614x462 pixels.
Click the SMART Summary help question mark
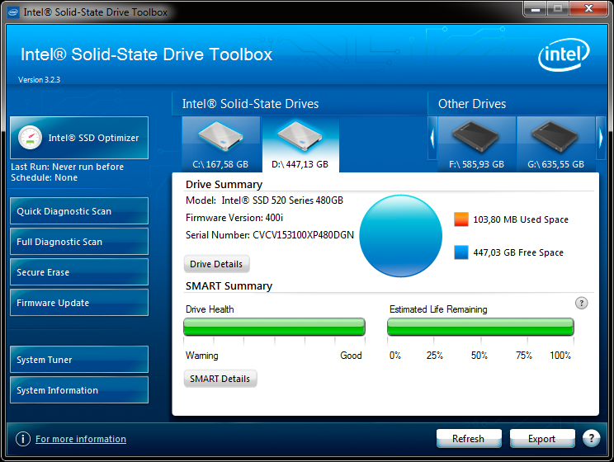click(x=582, y=303)
